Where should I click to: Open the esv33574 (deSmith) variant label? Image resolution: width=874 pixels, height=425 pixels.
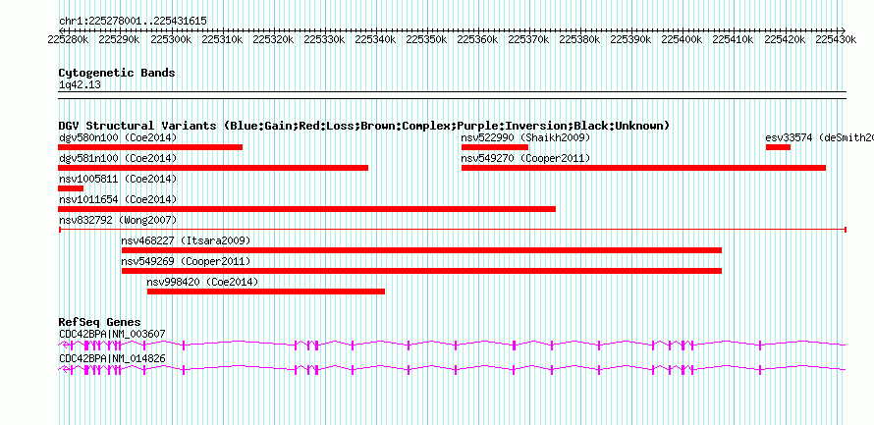tap(819, 137)
